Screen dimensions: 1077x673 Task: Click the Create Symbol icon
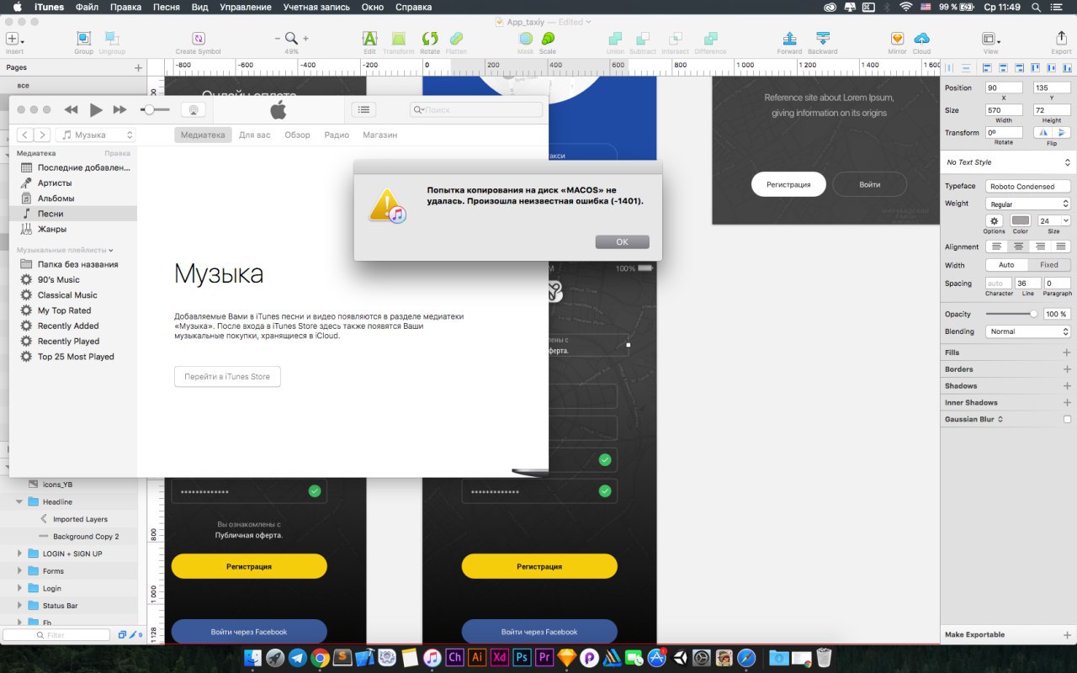click(x=199, y=39)
